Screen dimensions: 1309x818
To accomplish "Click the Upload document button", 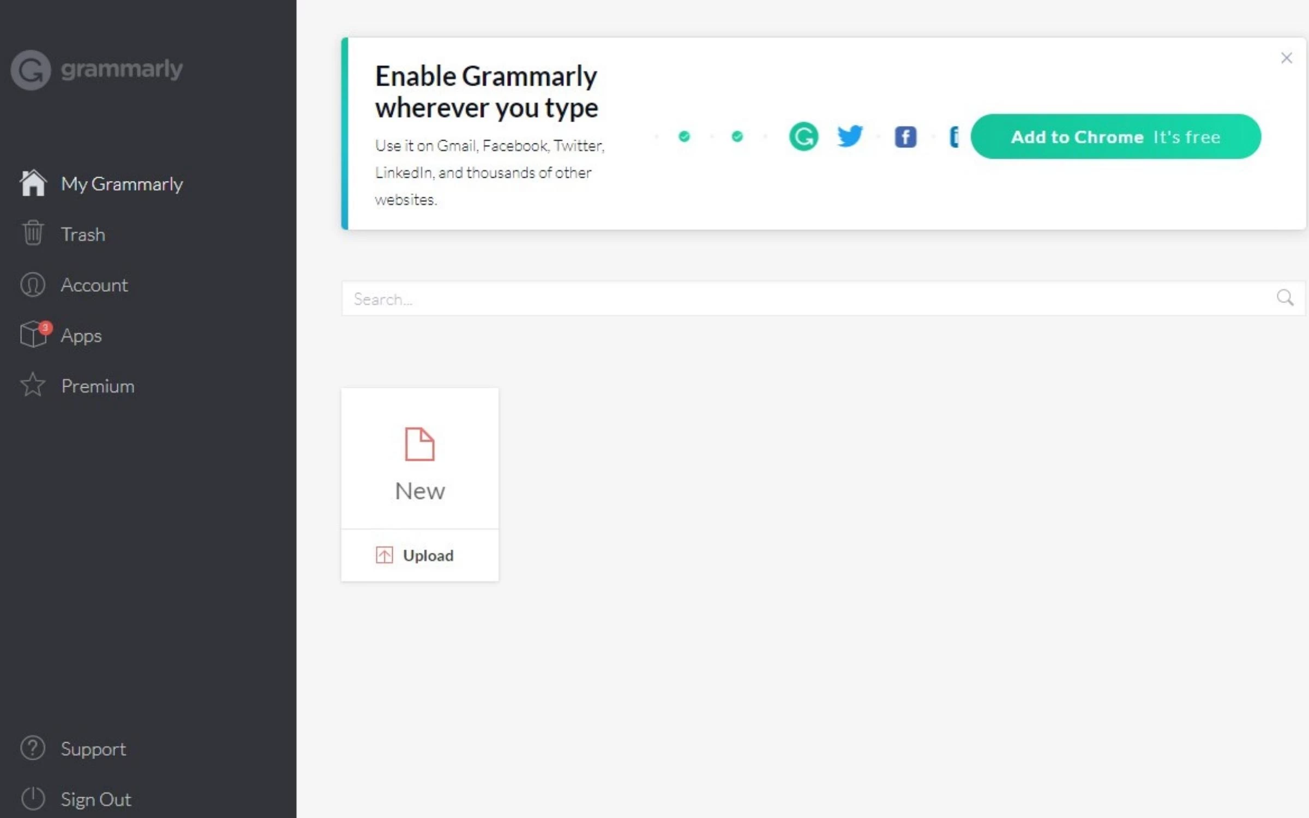I will tap(421, 554).
